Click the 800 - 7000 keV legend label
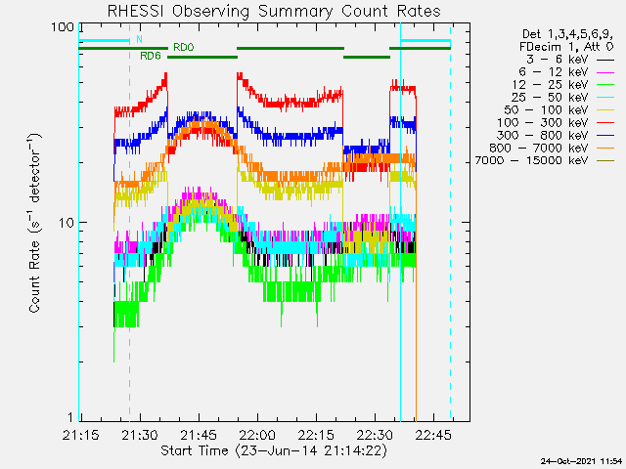626x469 pixels. [539, 148]
